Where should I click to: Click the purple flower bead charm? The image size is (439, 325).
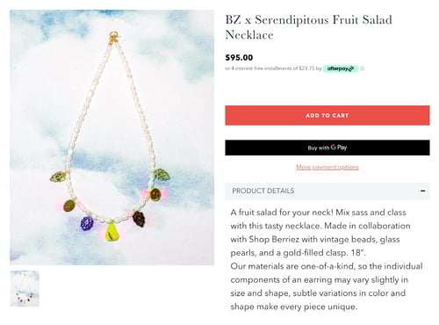point(87,223)
